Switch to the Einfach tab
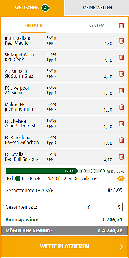 33,26
